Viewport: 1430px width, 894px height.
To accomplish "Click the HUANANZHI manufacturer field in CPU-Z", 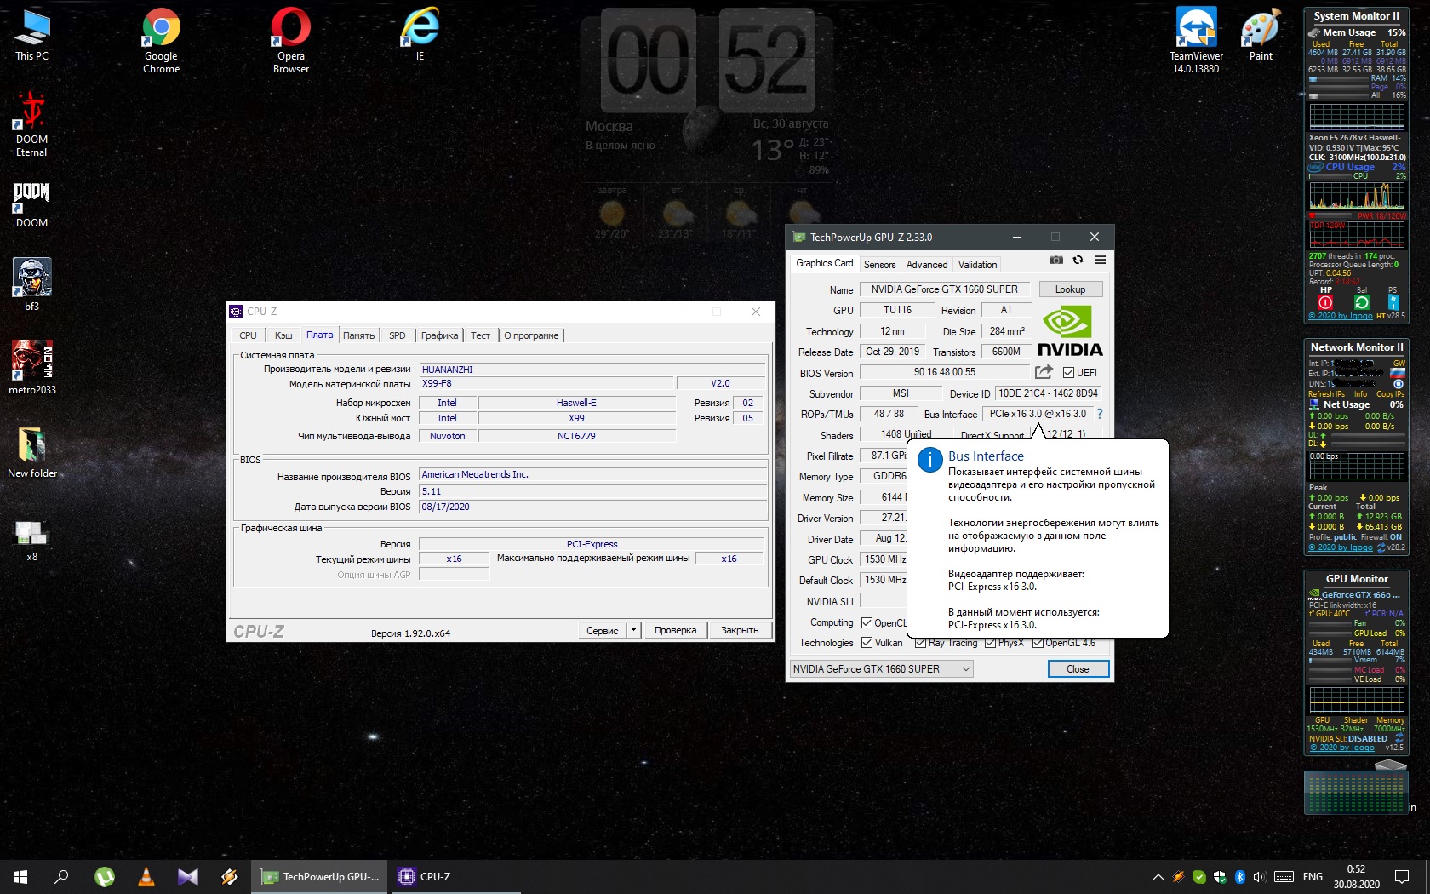I will click(x=592, y=370).
